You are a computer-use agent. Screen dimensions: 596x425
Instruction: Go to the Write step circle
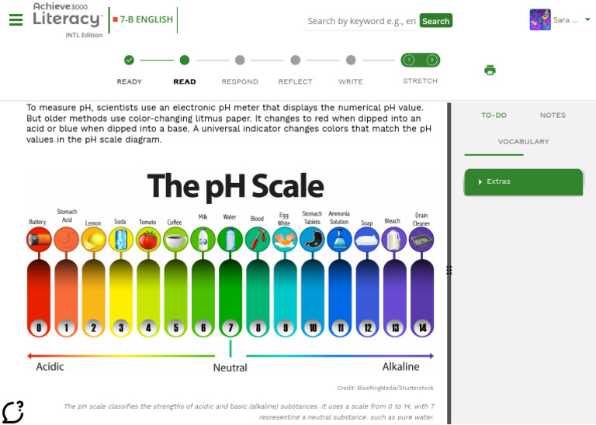pyautogui.click(x=351, y=60)
